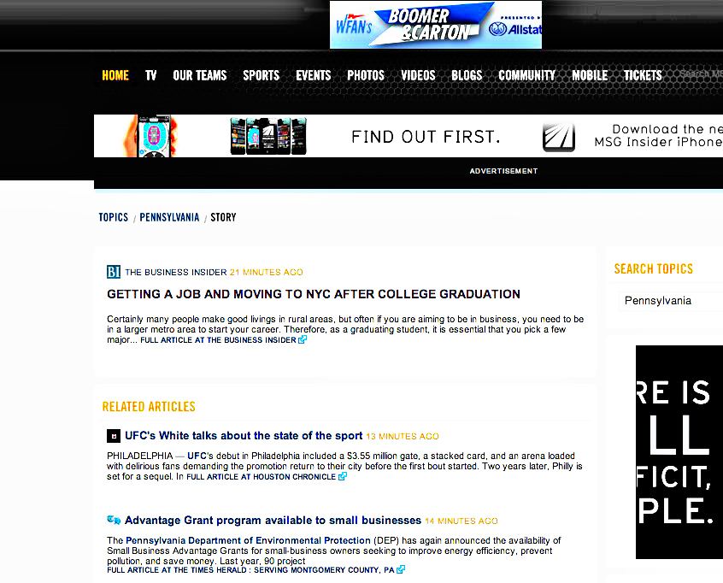Open THE BUSINESS INSIDER source link
Image resolution: width=723 pixels, height=583 pixels.
pos(176,272)
